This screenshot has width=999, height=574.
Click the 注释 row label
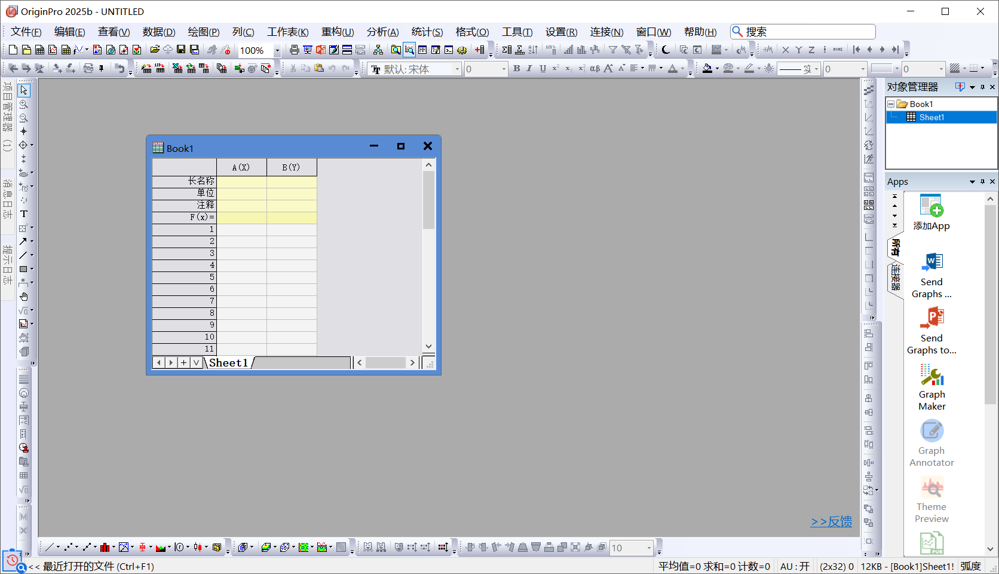pos(185,205)
